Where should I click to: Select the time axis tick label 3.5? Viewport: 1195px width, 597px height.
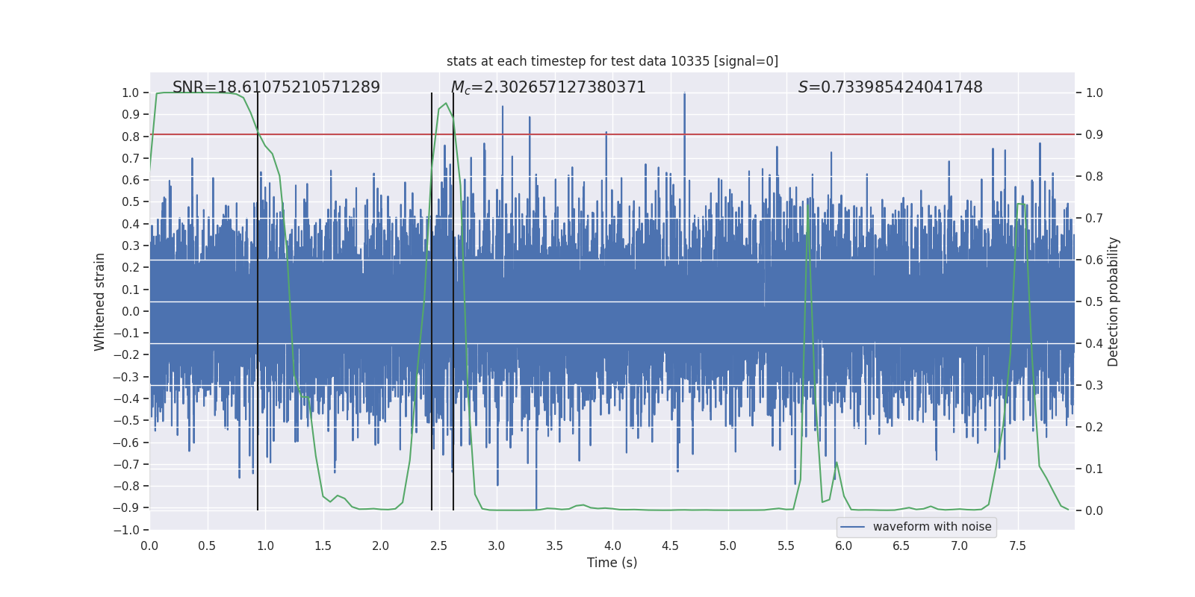coord(555,546)
